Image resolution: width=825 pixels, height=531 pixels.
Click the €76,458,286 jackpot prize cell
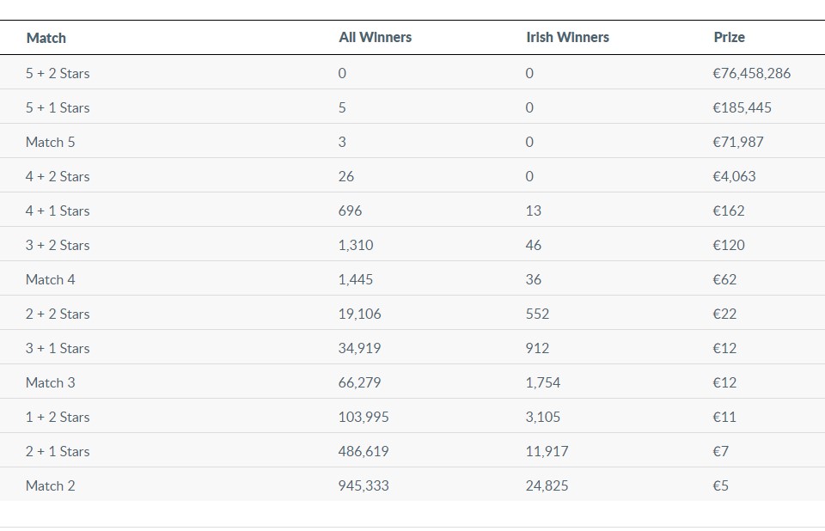(752, 74)
